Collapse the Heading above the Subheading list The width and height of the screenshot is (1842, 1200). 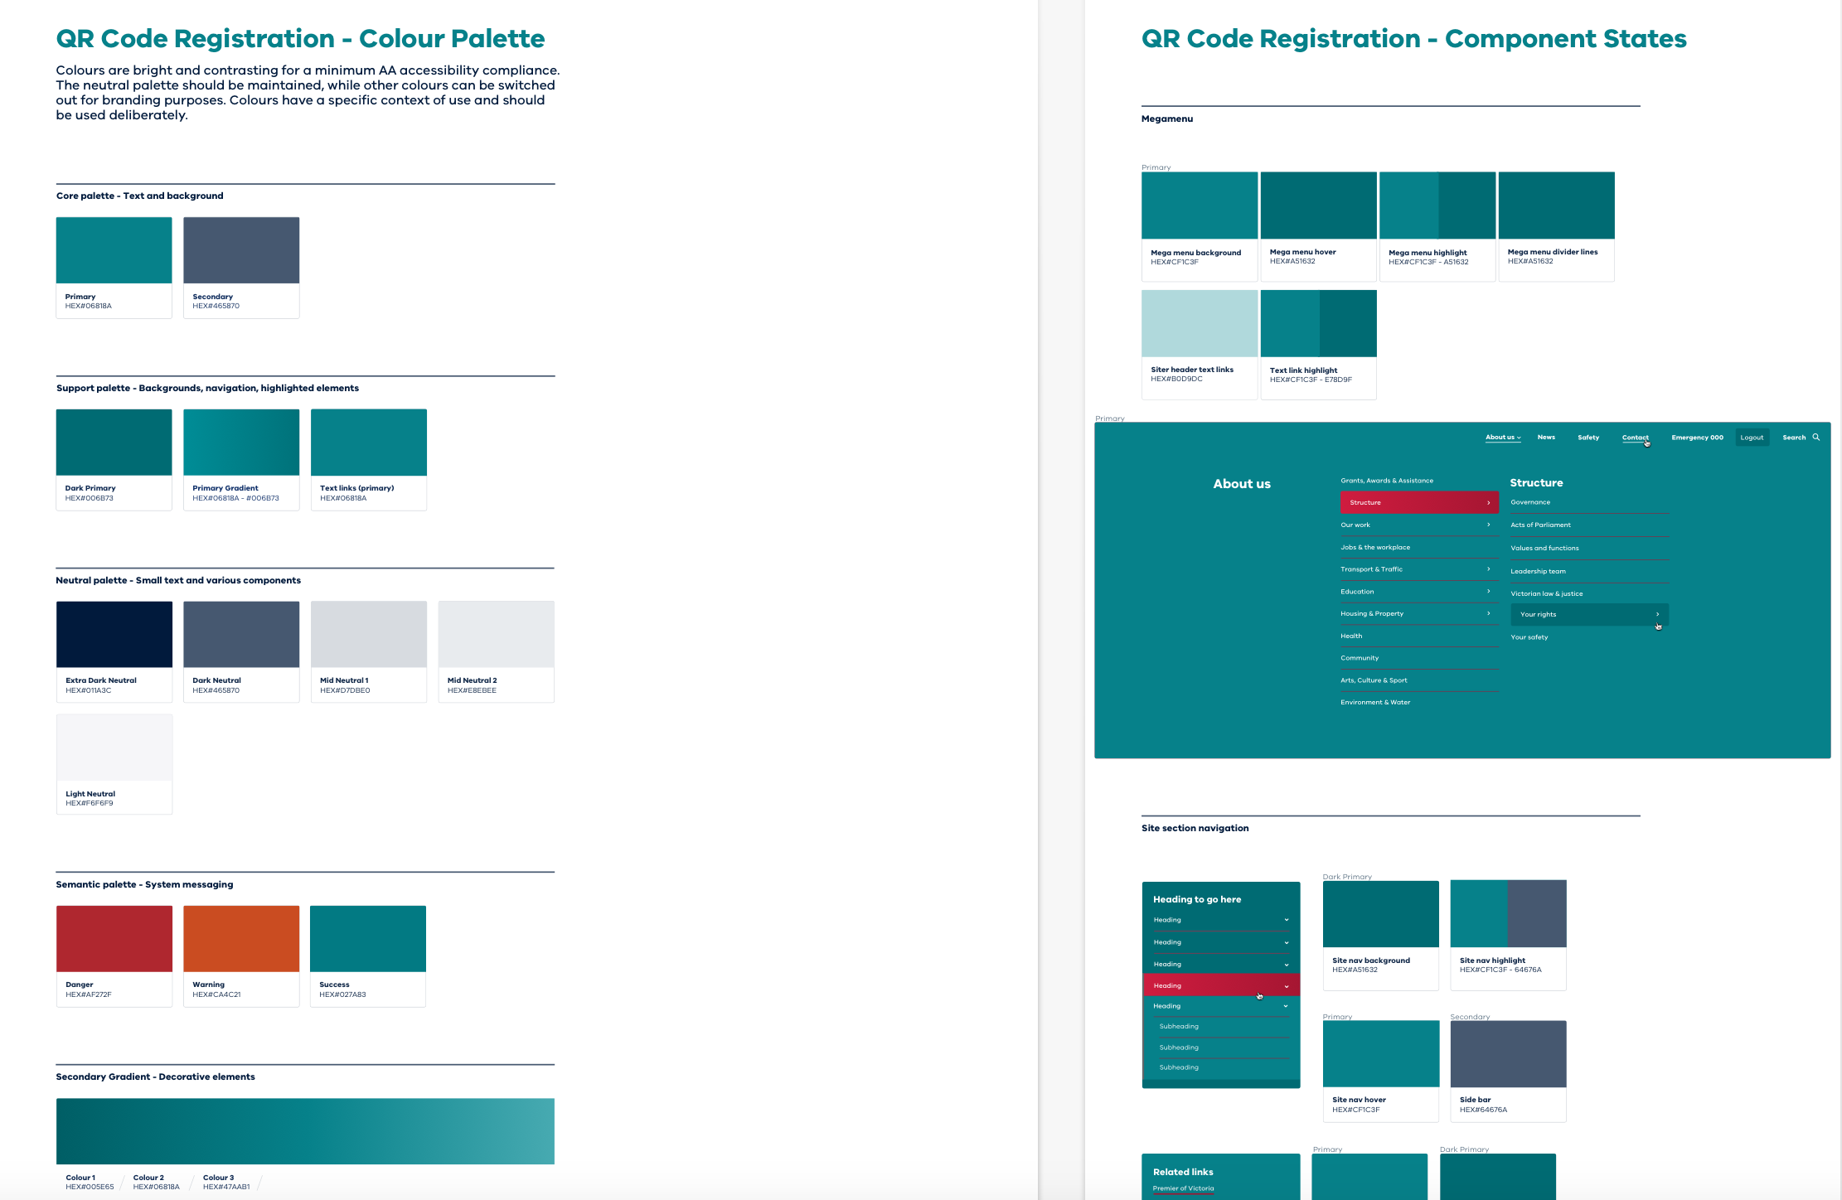click(x=1286, y=1006)
